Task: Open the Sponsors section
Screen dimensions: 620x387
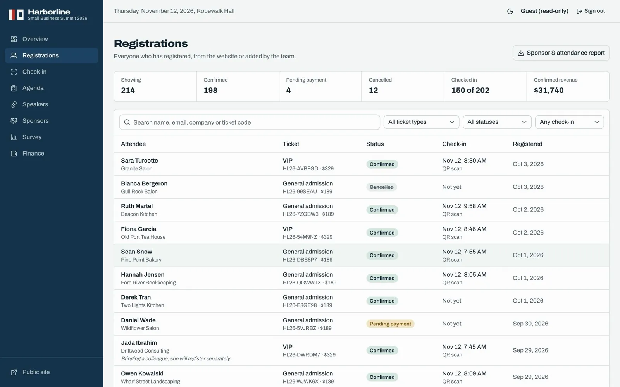Action: [52, 121]
